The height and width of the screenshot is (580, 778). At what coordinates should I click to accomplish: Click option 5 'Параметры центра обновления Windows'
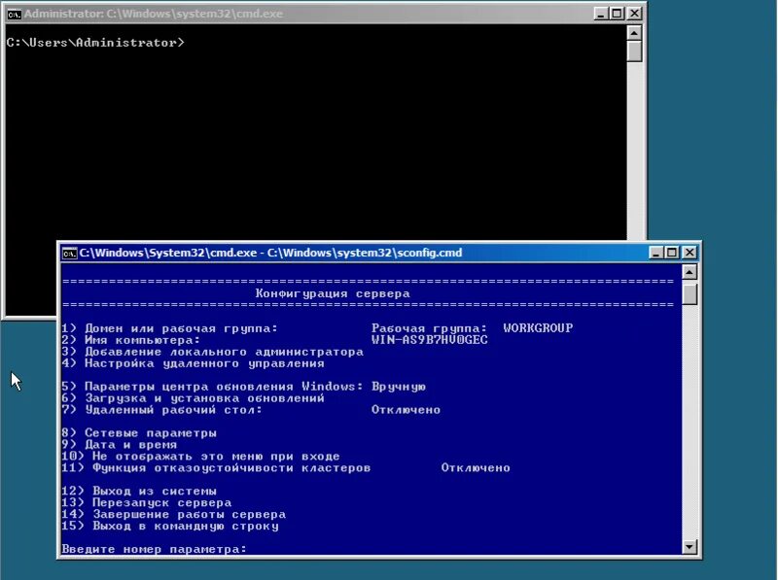212,387
